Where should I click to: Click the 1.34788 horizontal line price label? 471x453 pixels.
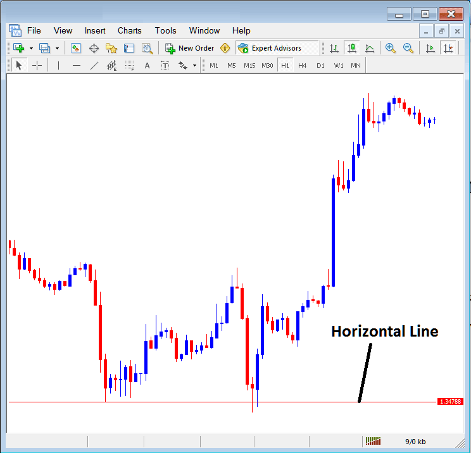[451, 402]
